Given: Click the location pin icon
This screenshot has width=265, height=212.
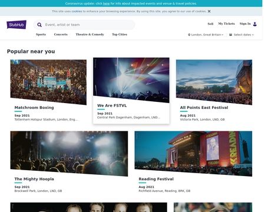Looking at the screenshot, I should pos(189,35).
